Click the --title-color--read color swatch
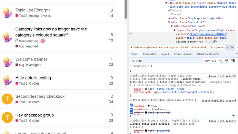The image size is (238, 134). point(146,89)
